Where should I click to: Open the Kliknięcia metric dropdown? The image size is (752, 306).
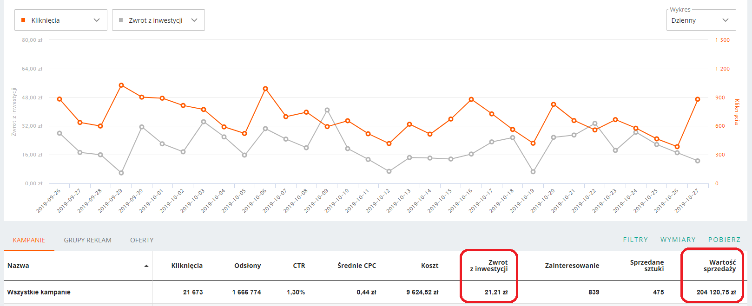point(61,20)
